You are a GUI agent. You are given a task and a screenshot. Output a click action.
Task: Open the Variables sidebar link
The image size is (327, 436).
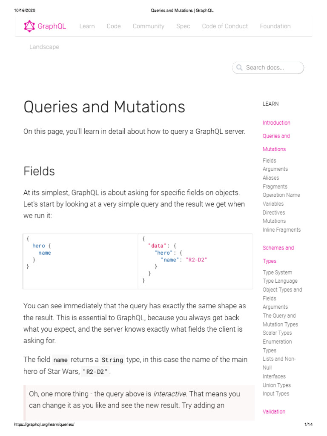[273, 204]
